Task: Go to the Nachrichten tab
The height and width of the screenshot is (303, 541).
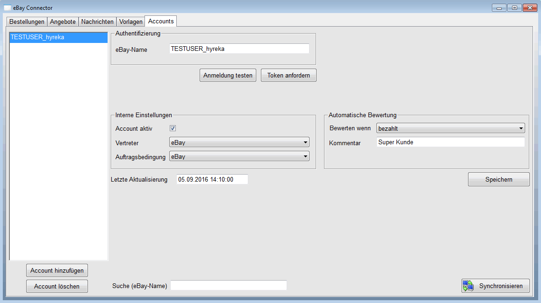Action: coord(97,21)
